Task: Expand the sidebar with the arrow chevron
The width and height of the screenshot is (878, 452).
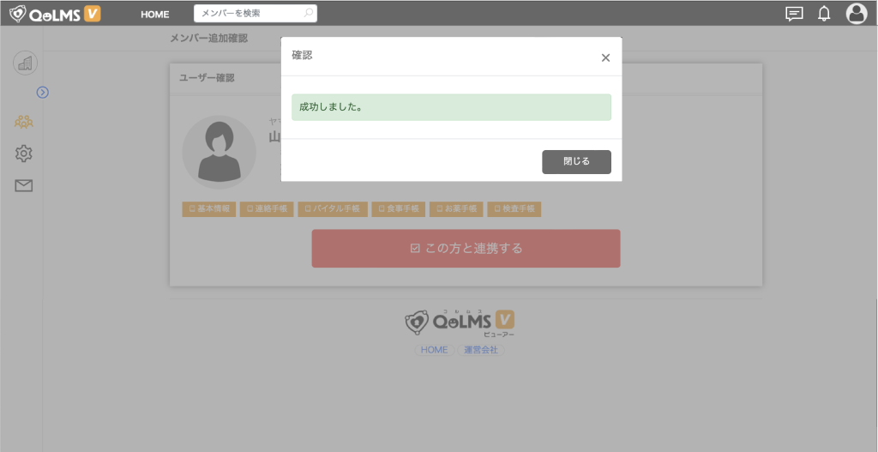Action: point(43,92)
